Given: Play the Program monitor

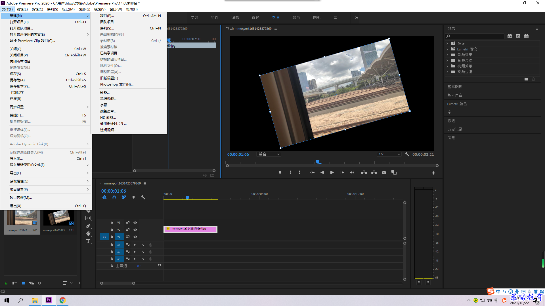Looking at the screenshot, I should [x=332, y=173].
